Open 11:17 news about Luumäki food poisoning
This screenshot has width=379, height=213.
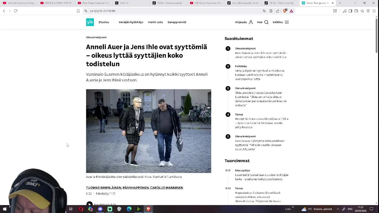(262, 177)
